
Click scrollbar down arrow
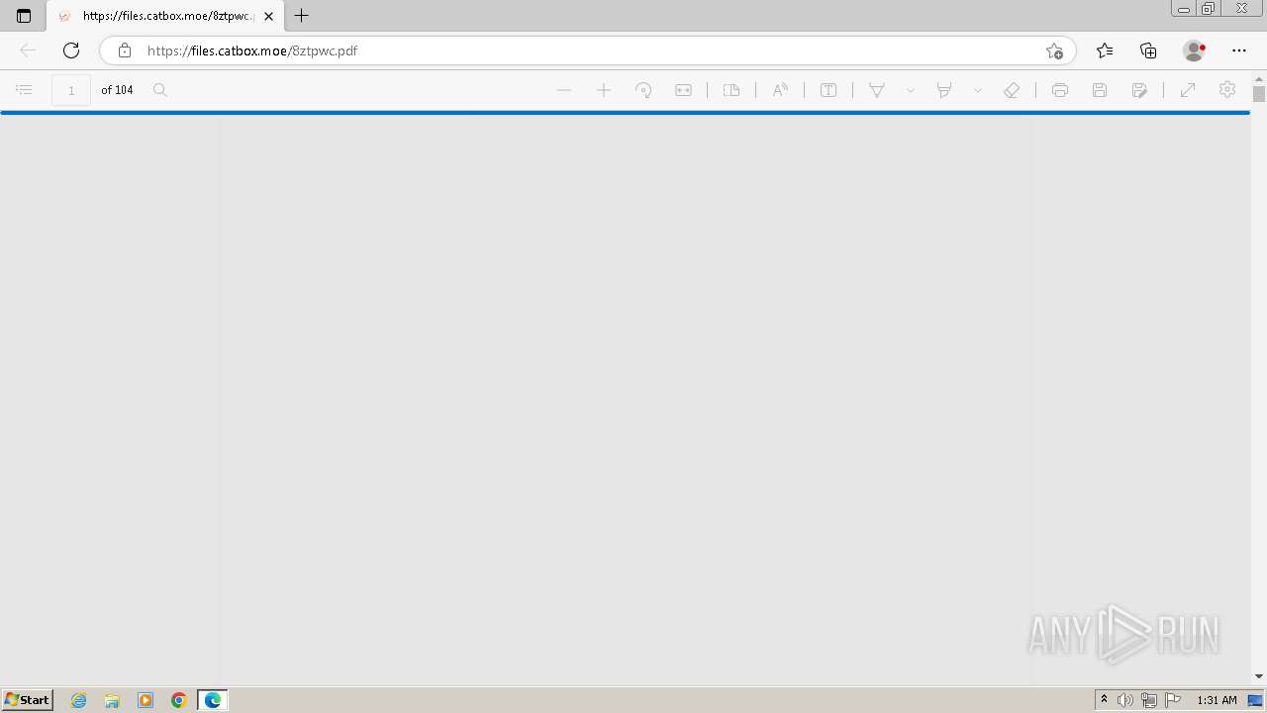click(1259, 676)
